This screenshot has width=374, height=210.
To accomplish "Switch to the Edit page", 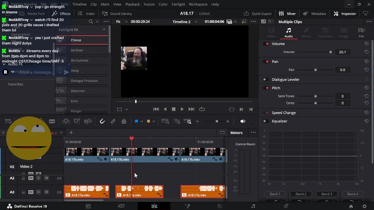I will point(154,206).
